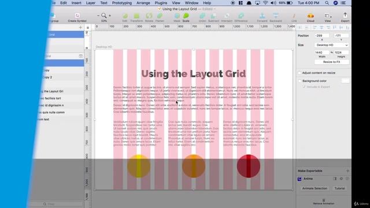Open the Layer menu
Image resolution: width=370 pixels, height=208 pixels.
(x=91, y=3)
